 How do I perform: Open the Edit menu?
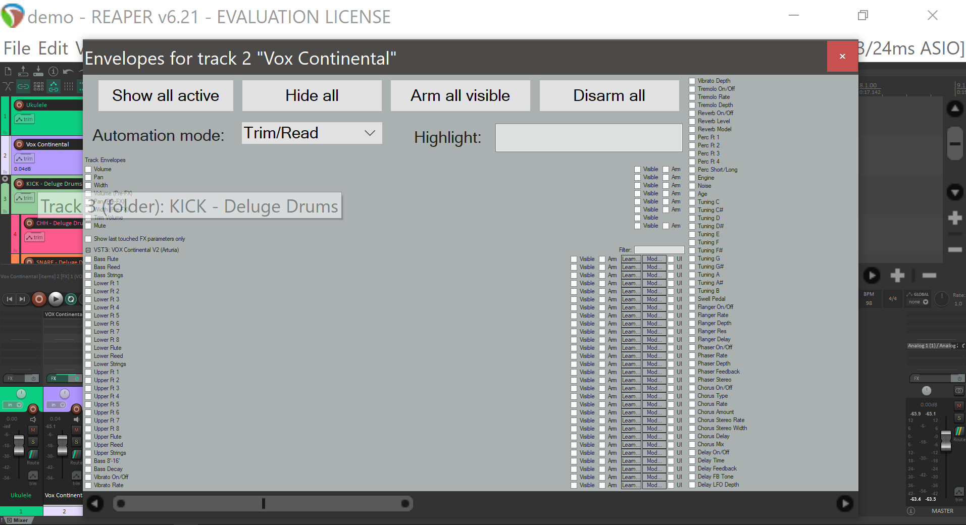click(53, 48)
